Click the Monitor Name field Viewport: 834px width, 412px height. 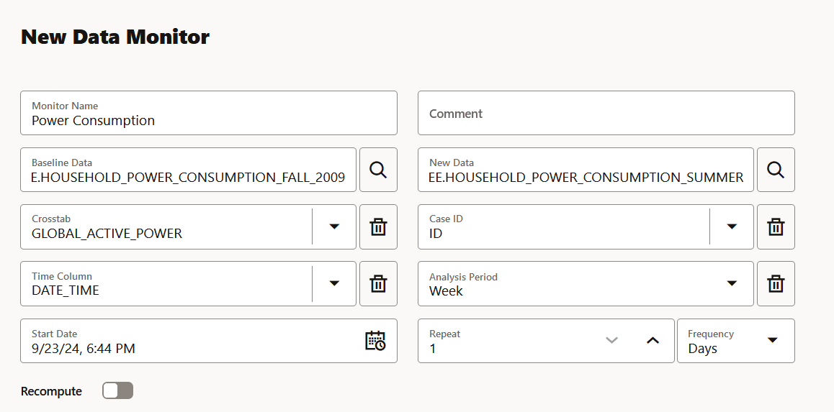pos(209,113)
